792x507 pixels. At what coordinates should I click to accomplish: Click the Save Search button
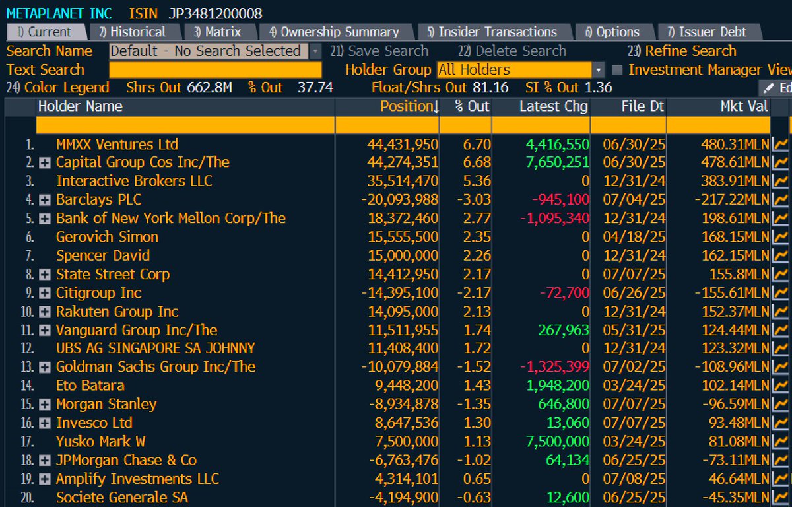point(379,51)
